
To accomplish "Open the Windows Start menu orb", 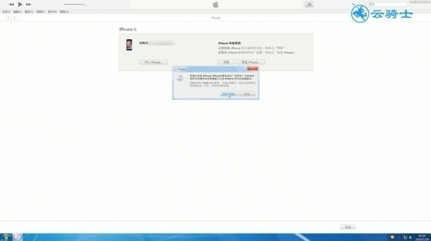I will point(6,237).
